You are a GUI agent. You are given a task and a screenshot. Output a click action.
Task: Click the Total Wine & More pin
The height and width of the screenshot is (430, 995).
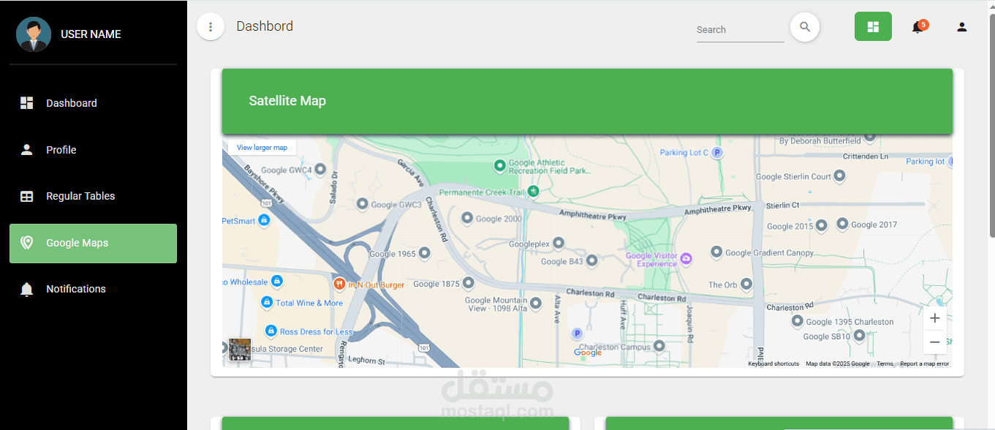[x=267, y=302]
